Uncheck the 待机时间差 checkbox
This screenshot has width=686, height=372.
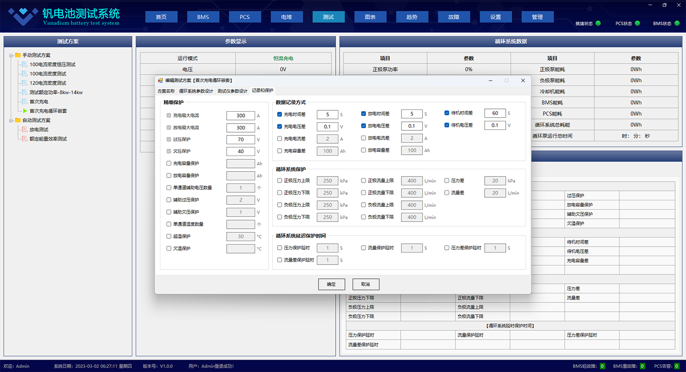(x=447, y=113)
